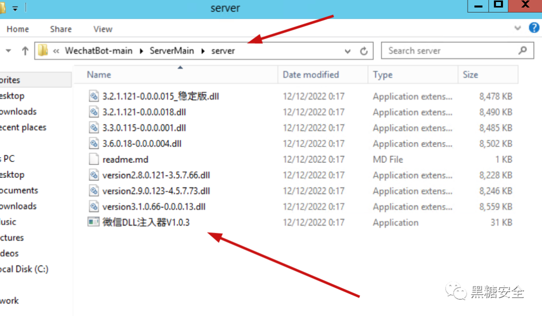Click the folder icon in address bar
This screenshot has height=316, width=542.
pyautogui.click(x=43, y=51)
